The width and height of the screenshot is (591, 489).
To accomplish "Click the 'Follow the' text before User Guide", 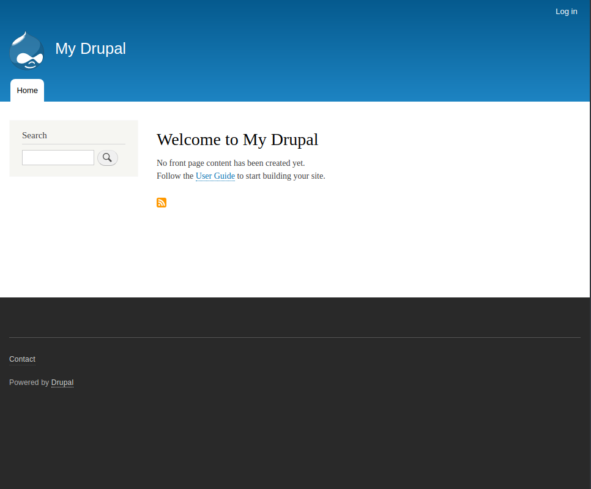I will [x=175, y=176].
